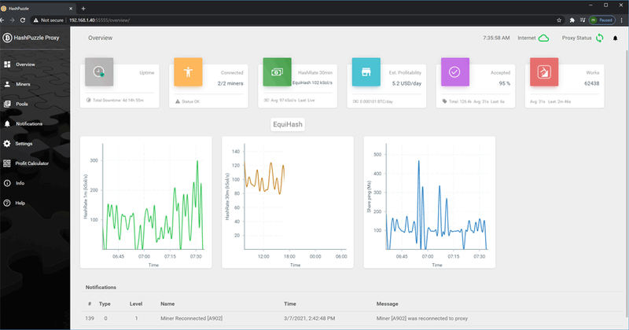Screen dimensions: 629x330
Task: Click the clock time 7:35:58 AM
Action: (496, 38)
